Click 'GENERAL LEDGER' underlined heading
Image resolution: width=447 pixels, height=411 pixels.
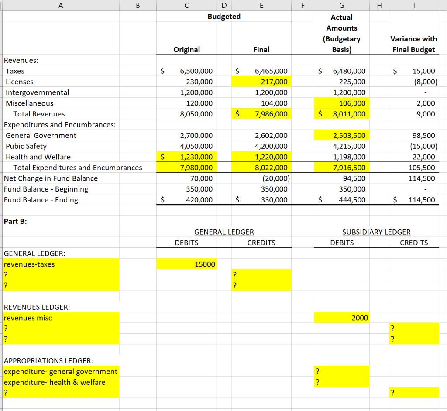click(x=224, y=232)
